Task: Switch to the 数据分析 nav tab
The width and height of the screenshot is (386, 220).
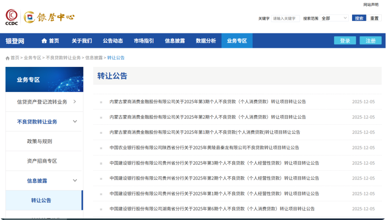Action: coord(206,41)
